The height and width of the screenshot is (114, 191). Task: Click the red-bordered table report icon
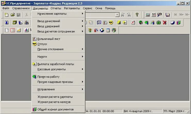point(13,30)
